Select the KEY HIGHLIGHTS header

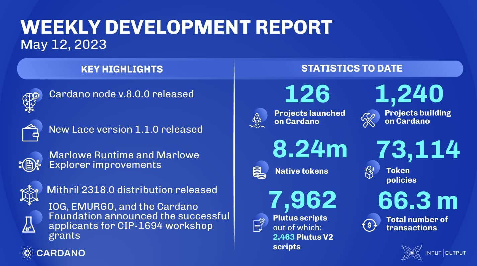[x=122, y=69]
